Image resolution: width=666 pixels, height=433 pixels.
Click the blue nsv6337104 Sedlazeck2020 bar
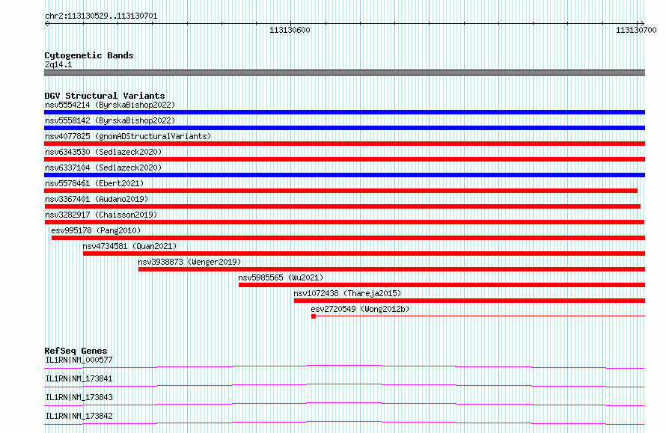[344, 175]
